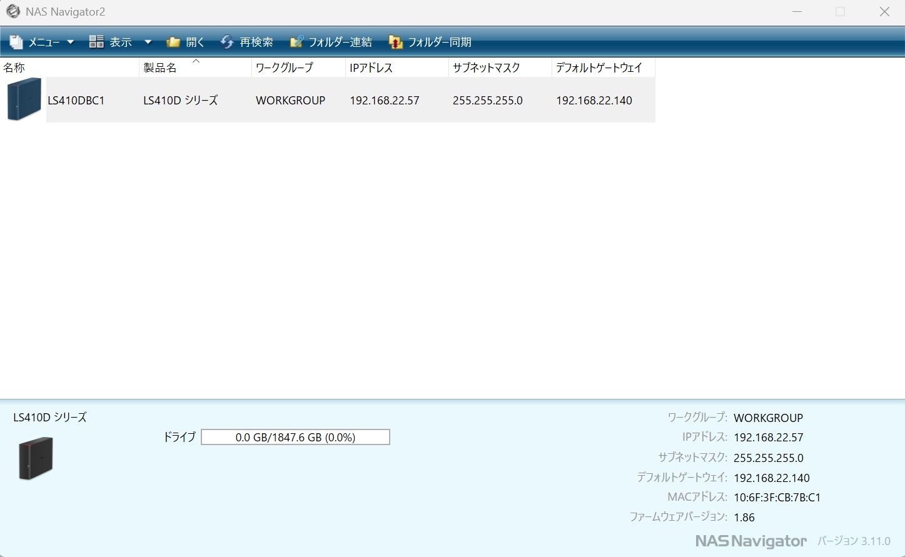This screenshot has height=557, width=905.
Task: Click the ドライブ label
Action: click(x=179, y=437)
